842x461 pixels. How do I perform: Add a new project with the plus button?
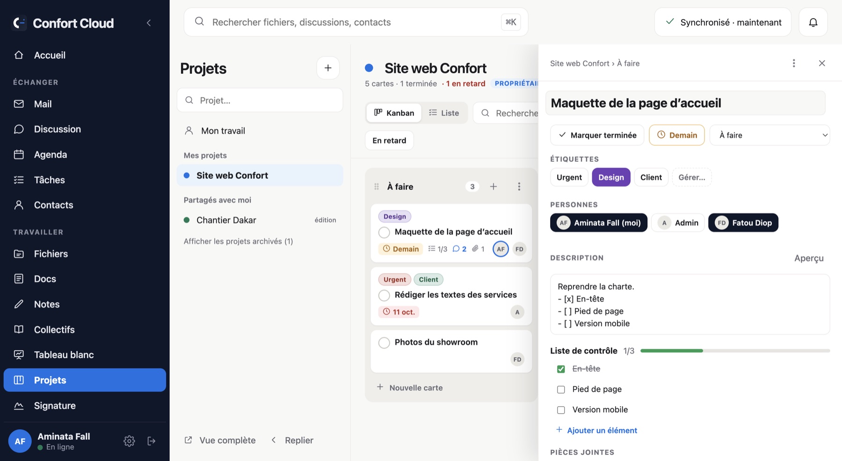point(328,68)
